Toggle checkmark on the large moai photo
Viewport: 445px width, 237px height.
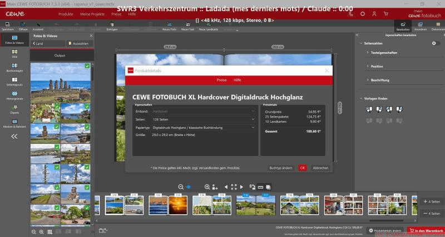click(x=87, y=66)
